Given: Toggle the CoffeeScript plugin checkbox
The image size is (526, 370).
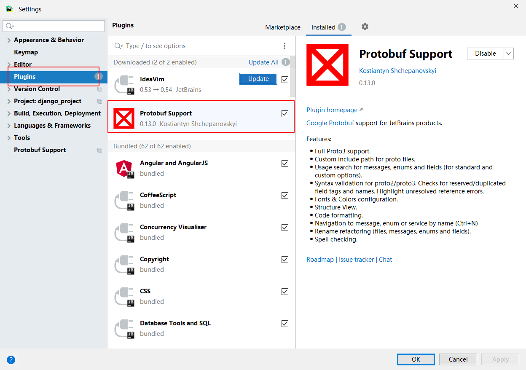Looking at the screenshot, I should click(285, 196).
